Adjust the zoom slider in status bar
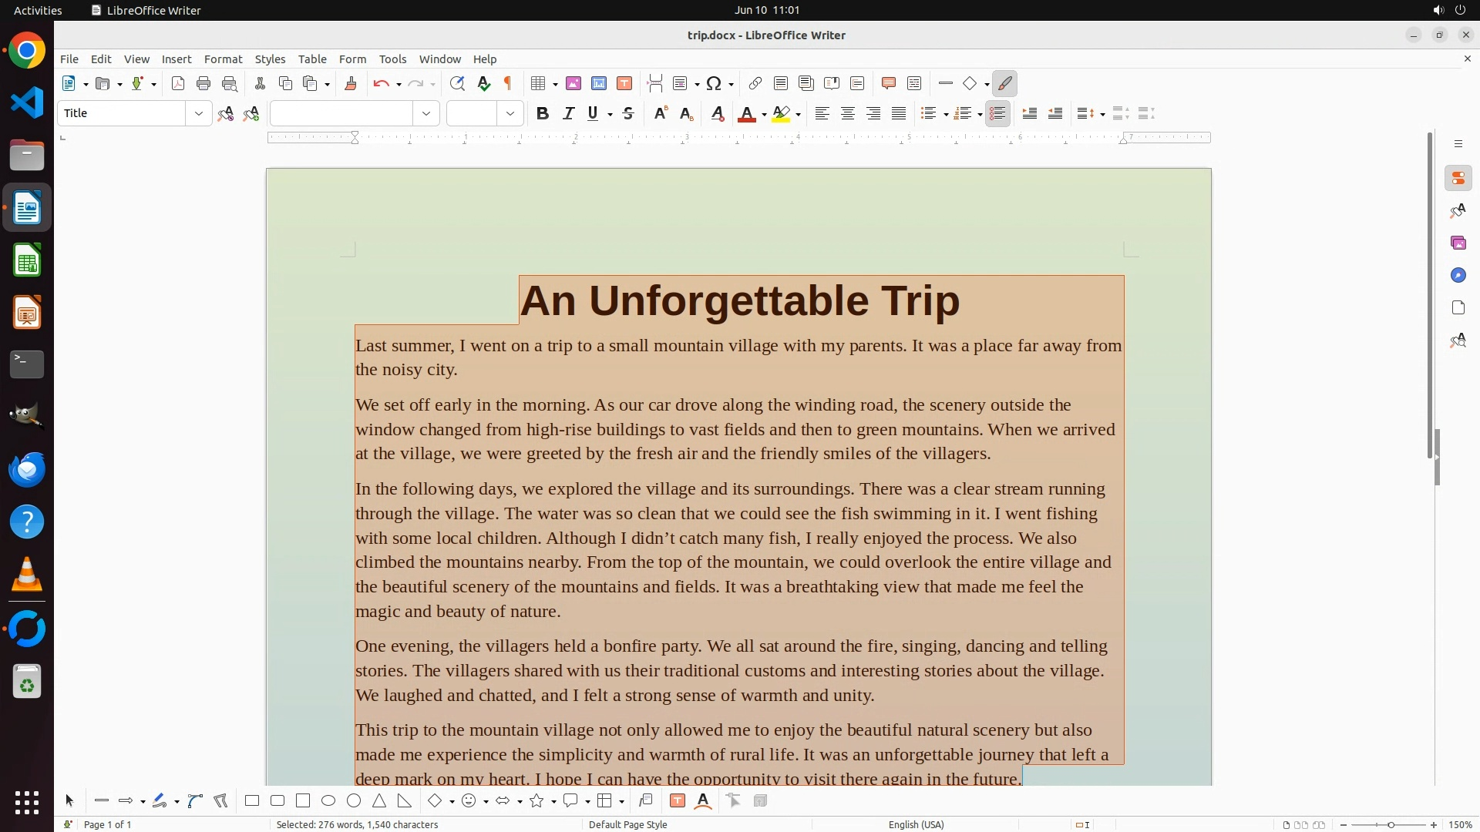The width and height of the screenshot is (1480, 832). click(x=1391, y=825)
